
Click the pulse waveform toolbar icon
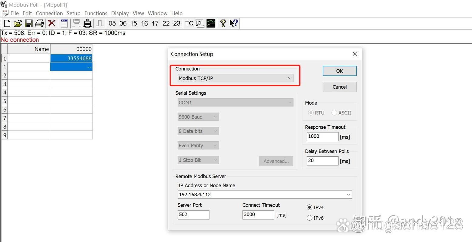pos(100,23)
